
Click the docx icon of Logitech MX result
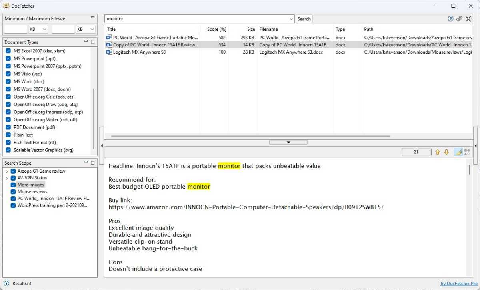click(109, 52)
